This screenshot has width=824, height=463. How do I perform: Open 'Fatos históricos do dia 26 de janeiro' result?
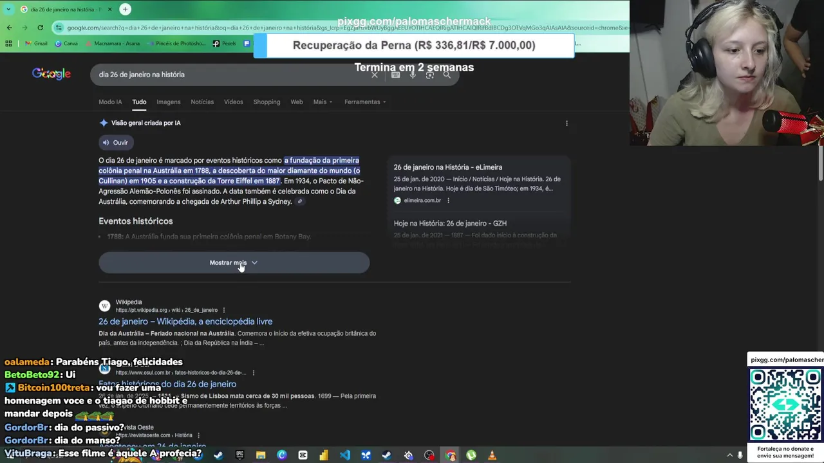(167, 384)
